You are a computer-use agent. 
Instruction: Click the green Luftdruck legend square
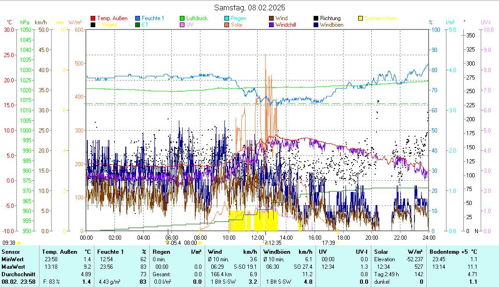click(x=183, y=18)
